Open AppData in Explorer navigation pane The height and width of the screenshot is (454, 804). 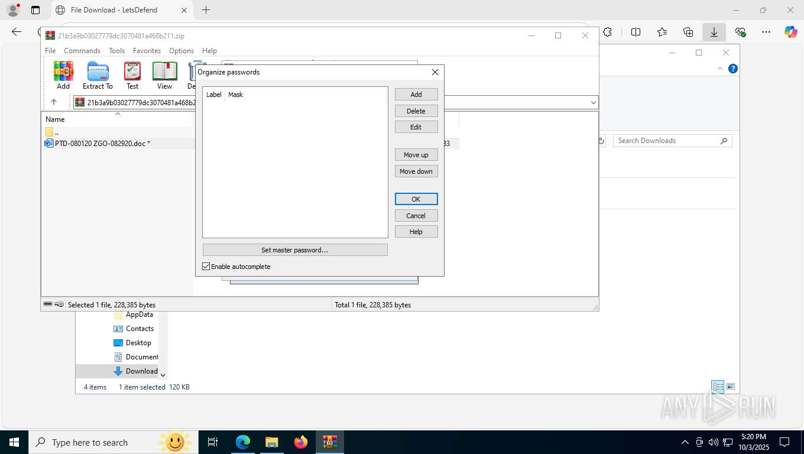pos(139,314)
